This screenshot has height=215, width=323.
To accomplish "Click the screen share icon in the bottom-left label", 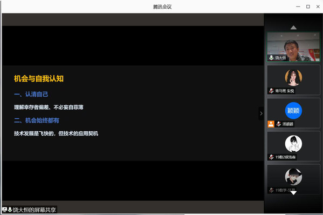I will point(4,210).
